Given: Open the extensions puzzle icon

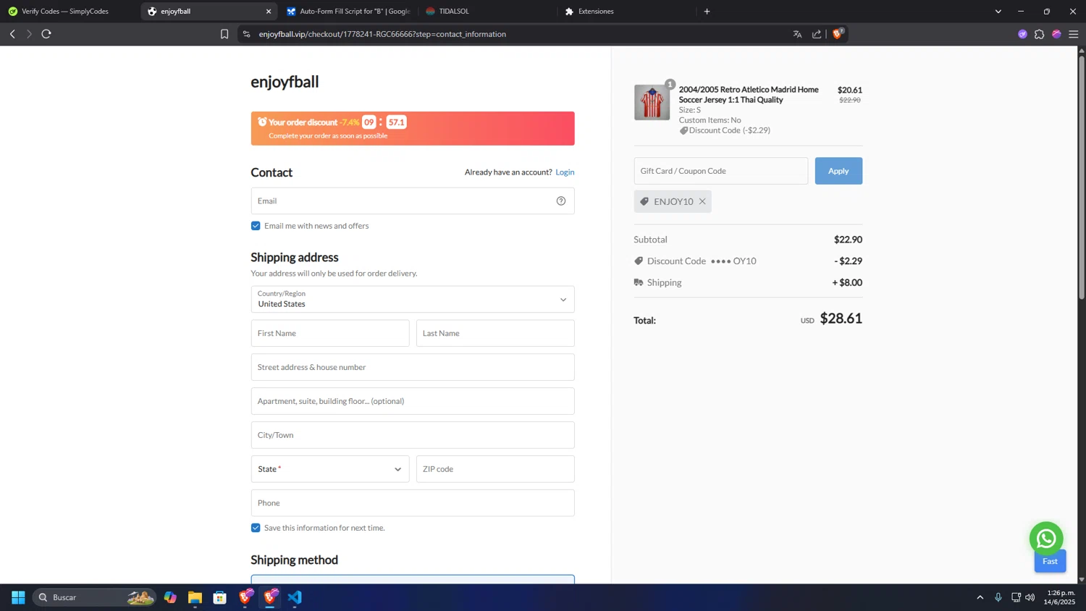Looking at the screenshot, I should 1040,34.
